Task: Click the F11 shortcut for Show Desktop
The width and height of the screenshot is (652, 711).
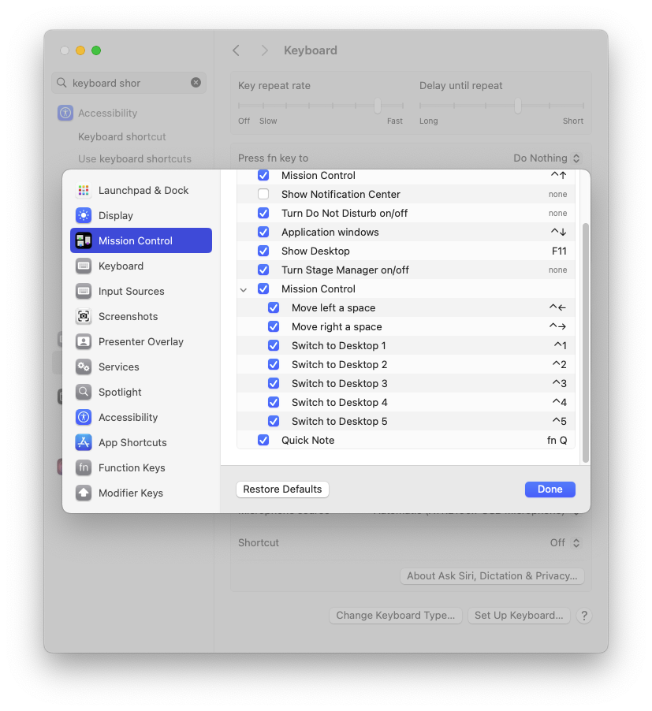Action: (x=559, y=251)
